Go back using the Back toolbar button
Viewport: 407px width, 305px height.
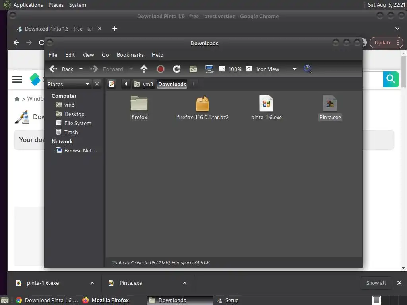click(x=61, y=69)
